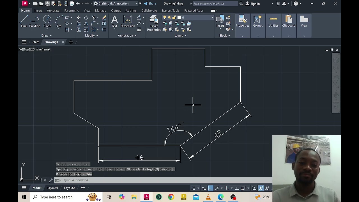
Task: Switch to the Layout1 tab
Action: coord(52,188)
